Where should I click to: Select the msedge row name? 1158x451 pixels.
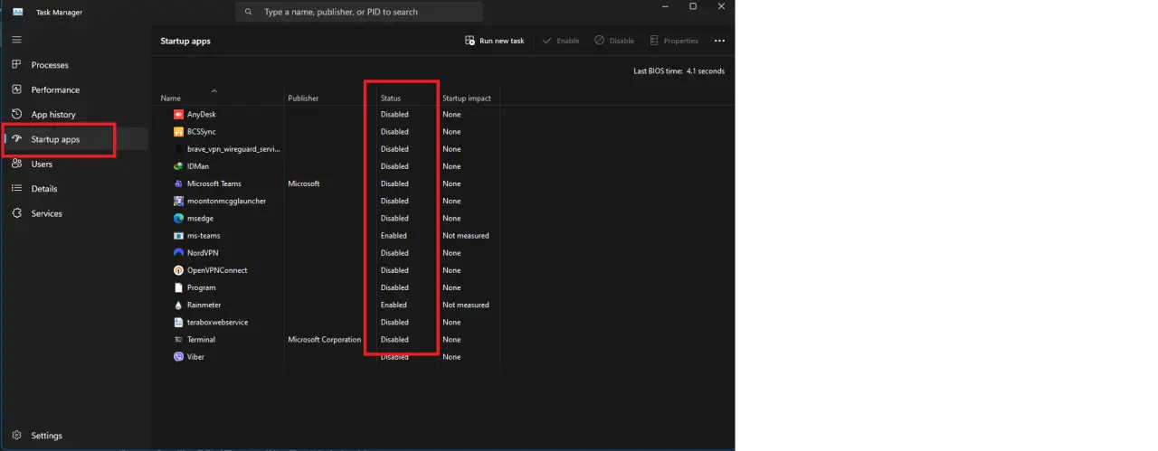click(x=200, y=218)
